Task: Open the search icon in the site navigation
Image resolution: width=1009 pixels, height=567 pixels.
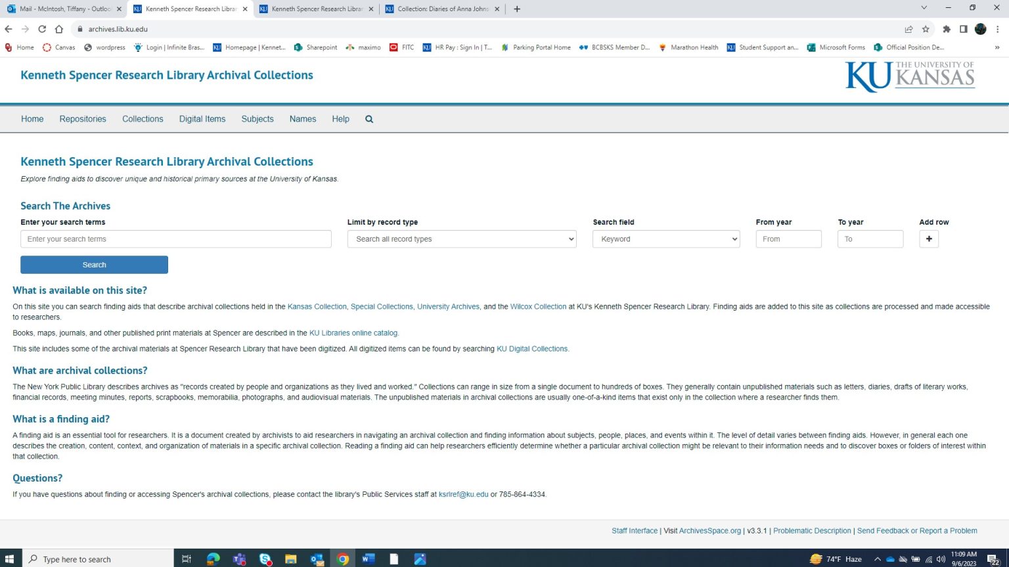Action: 369,119
